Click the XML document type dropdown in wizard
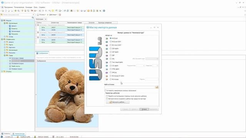This screenshot has width=246, height=138. pos(152,59)
